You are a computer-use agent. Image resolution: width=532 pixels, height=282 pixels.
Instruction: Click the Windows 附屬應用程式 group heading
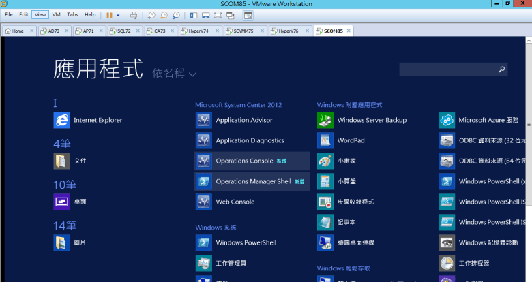349,105
